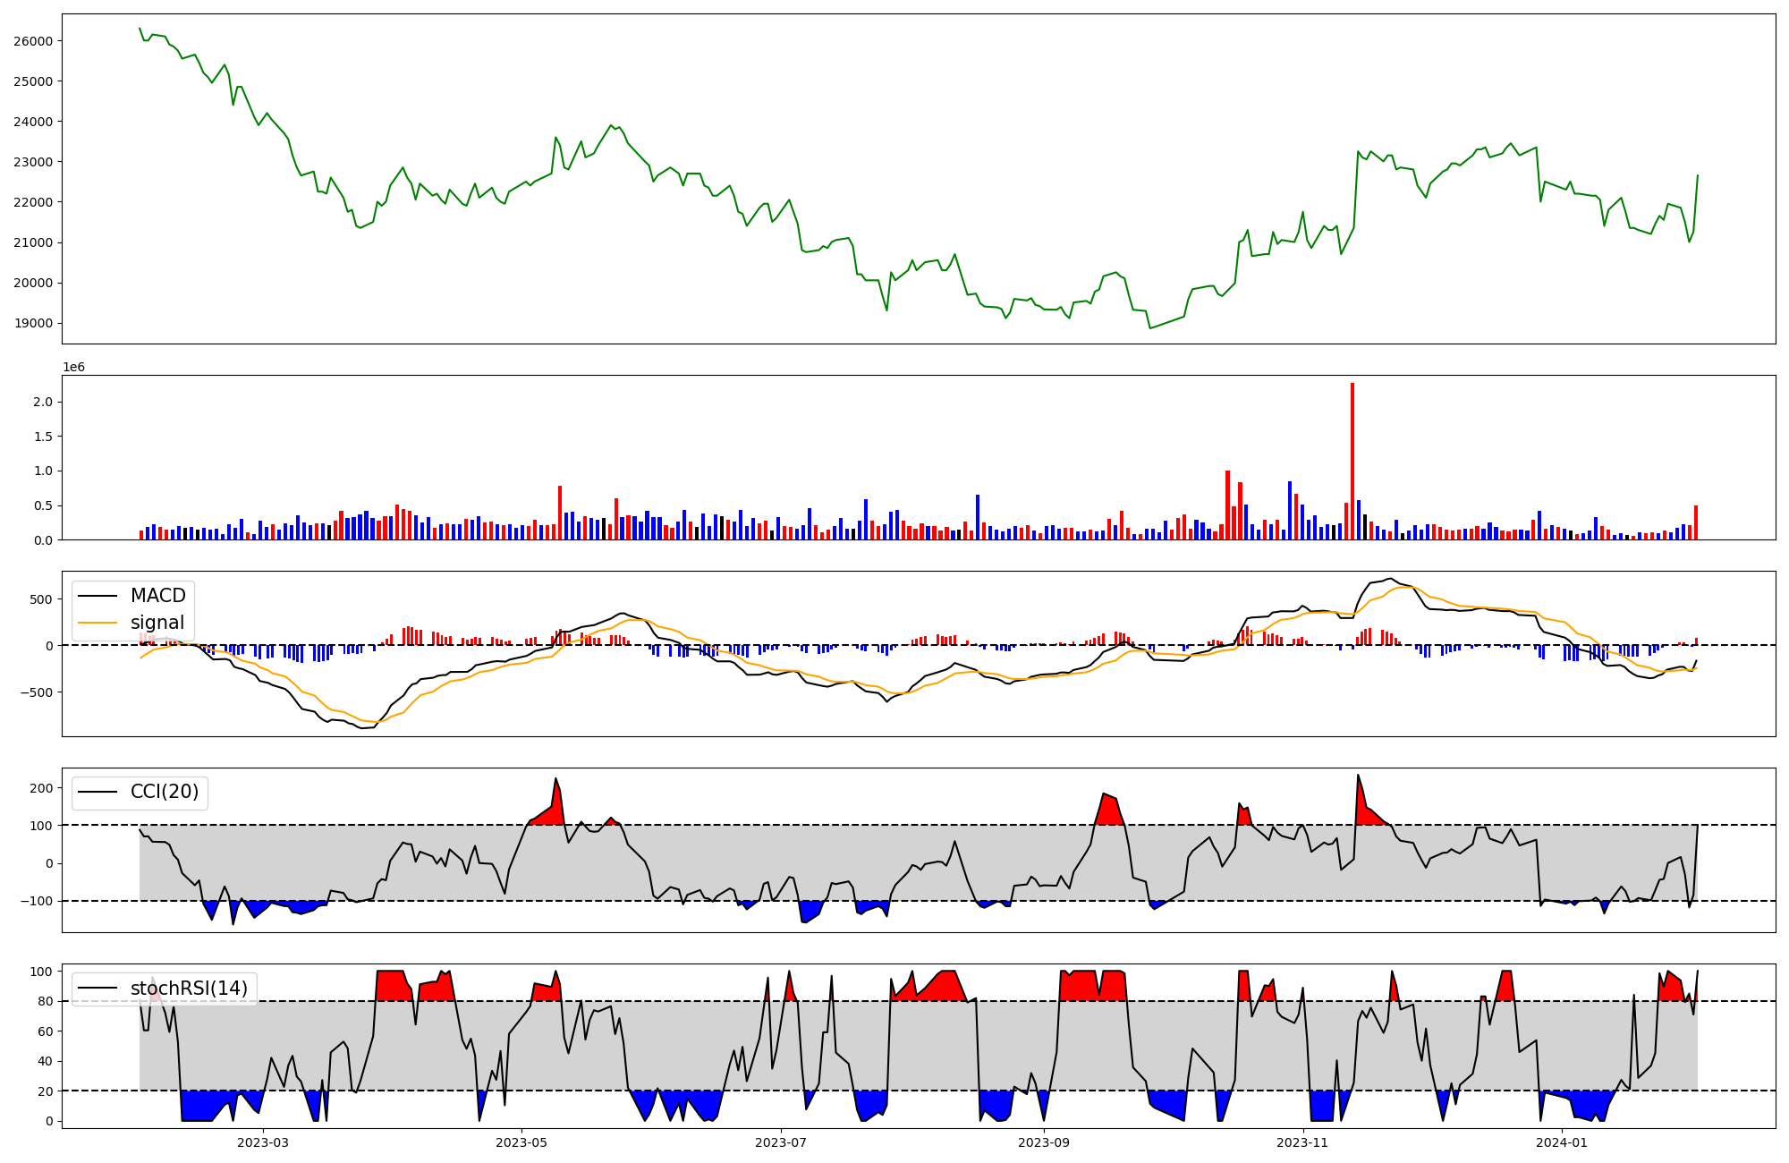Select the 2023-07 date tick label
The width and height of the screenshot is (1789, 1163).
tap(782, 1142)
